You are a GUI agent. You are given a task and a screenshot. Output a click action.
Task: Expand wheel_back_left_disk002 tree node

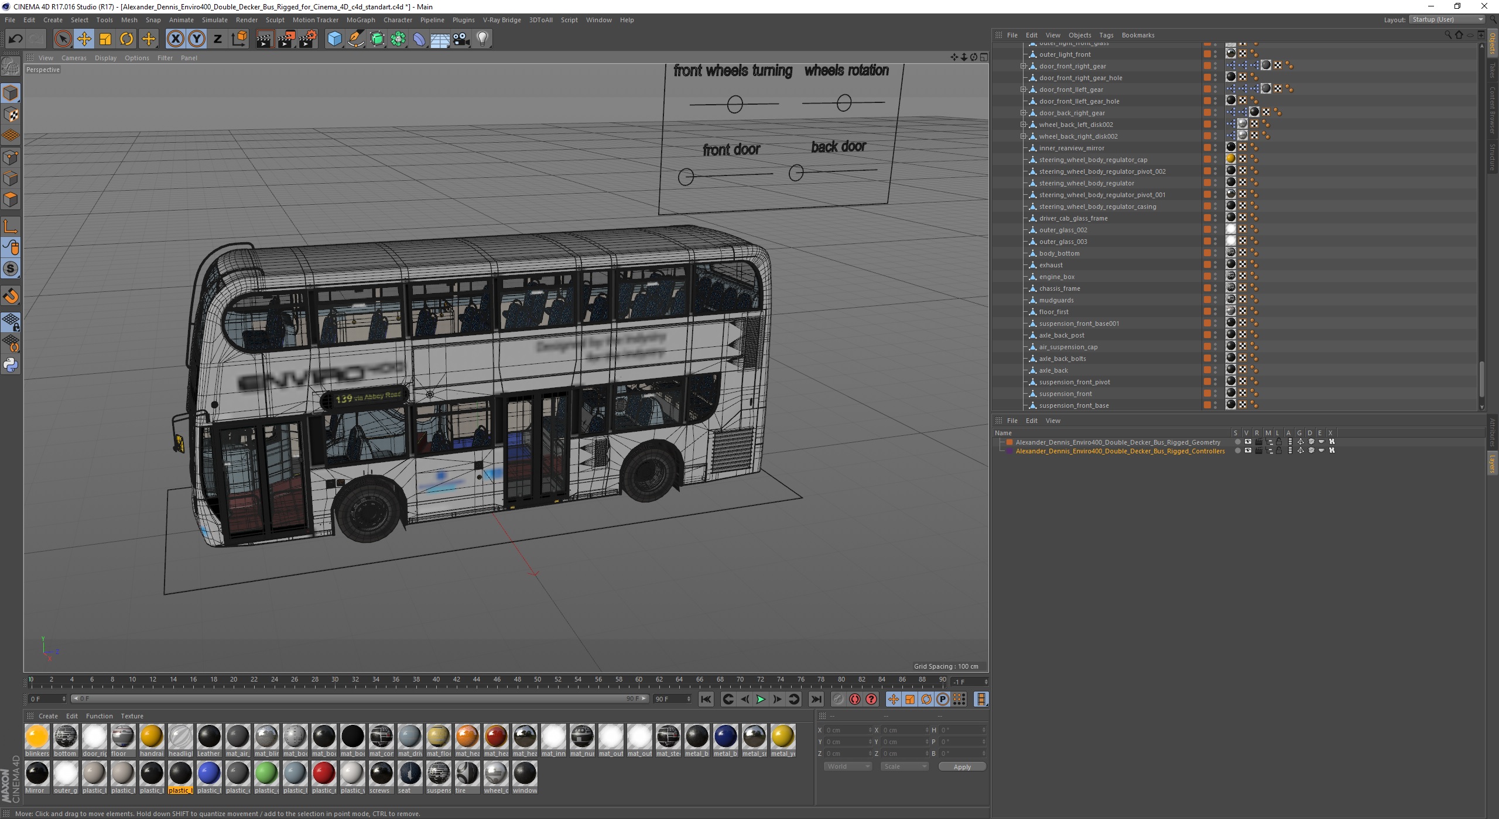tap(1023, 125)
